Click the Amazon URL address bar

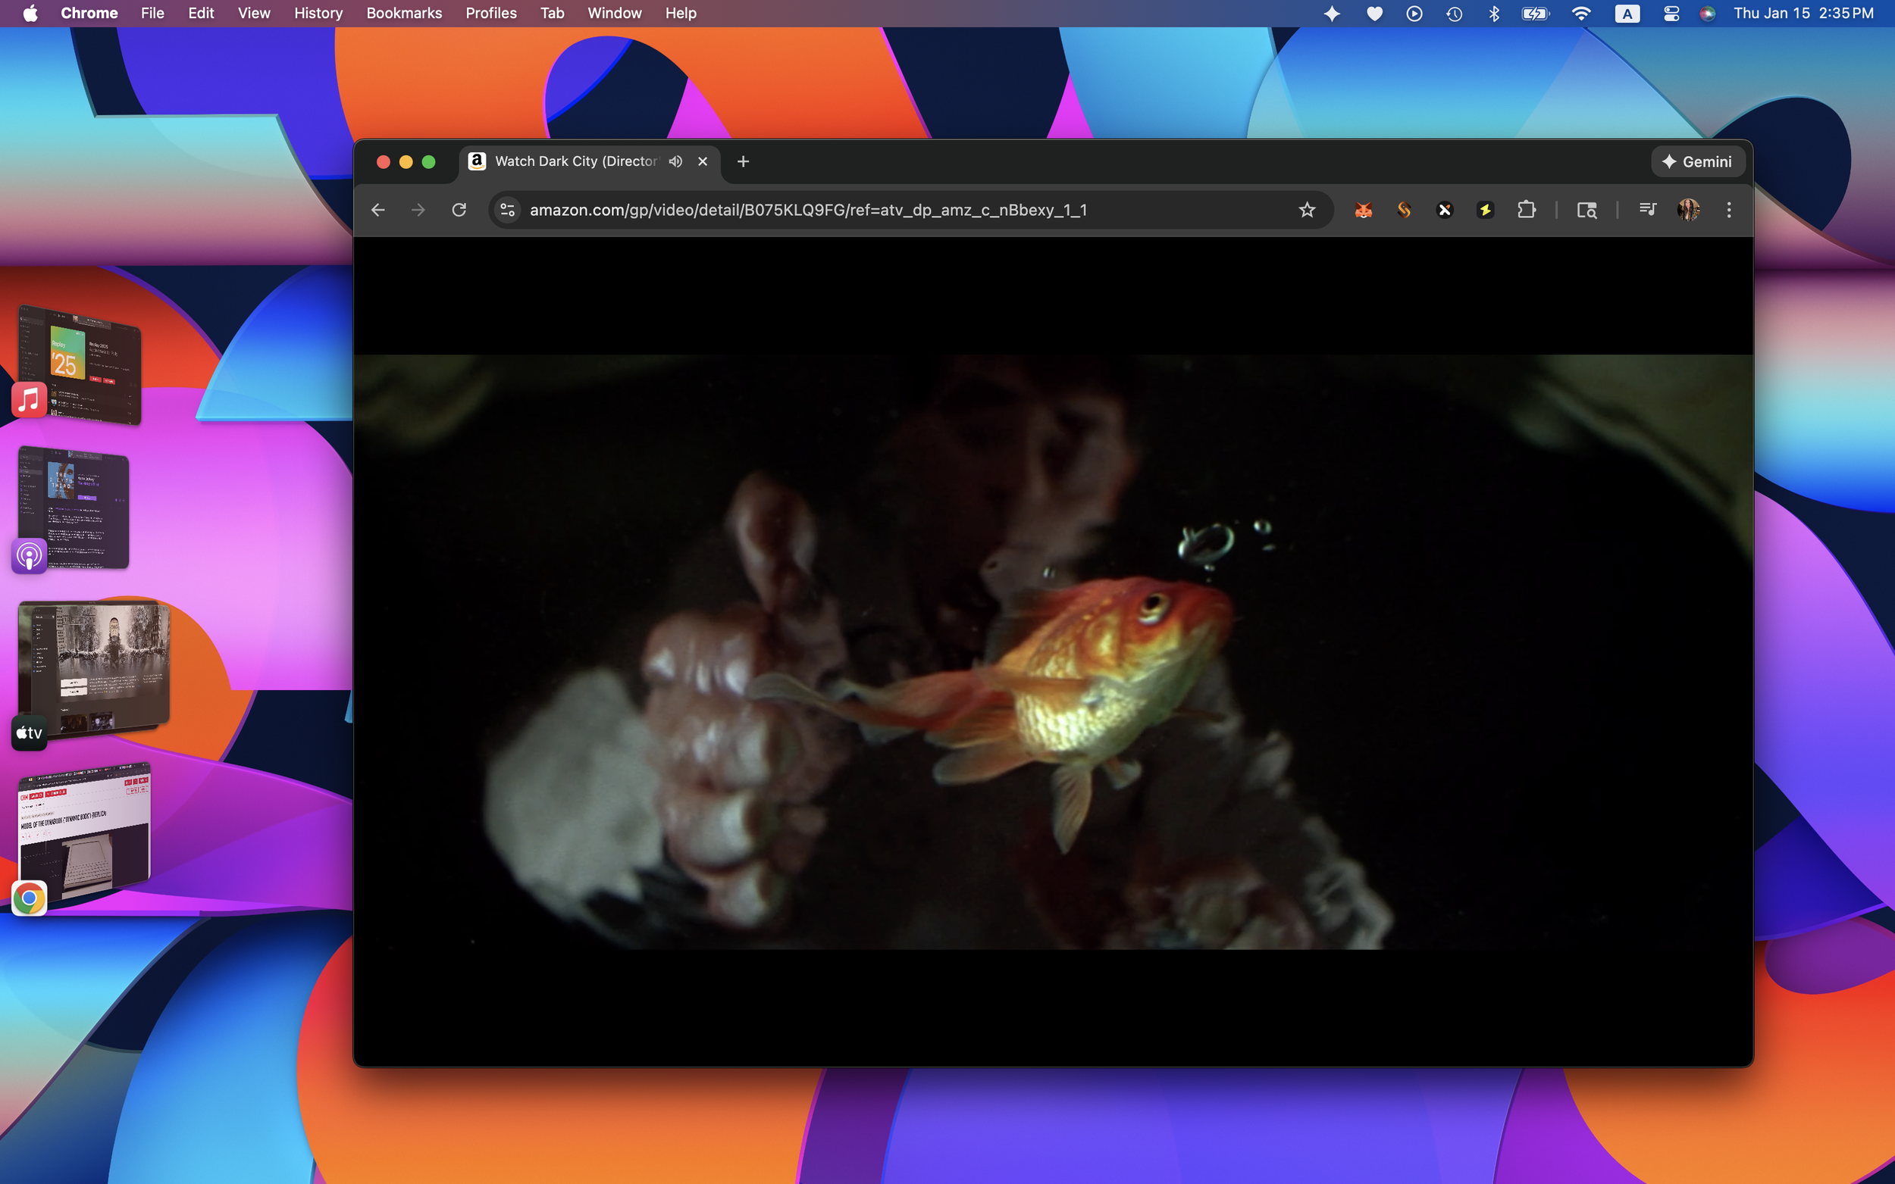(807, 210)
